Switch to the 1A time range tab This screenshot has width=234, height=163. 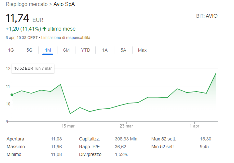click(105, 50)
